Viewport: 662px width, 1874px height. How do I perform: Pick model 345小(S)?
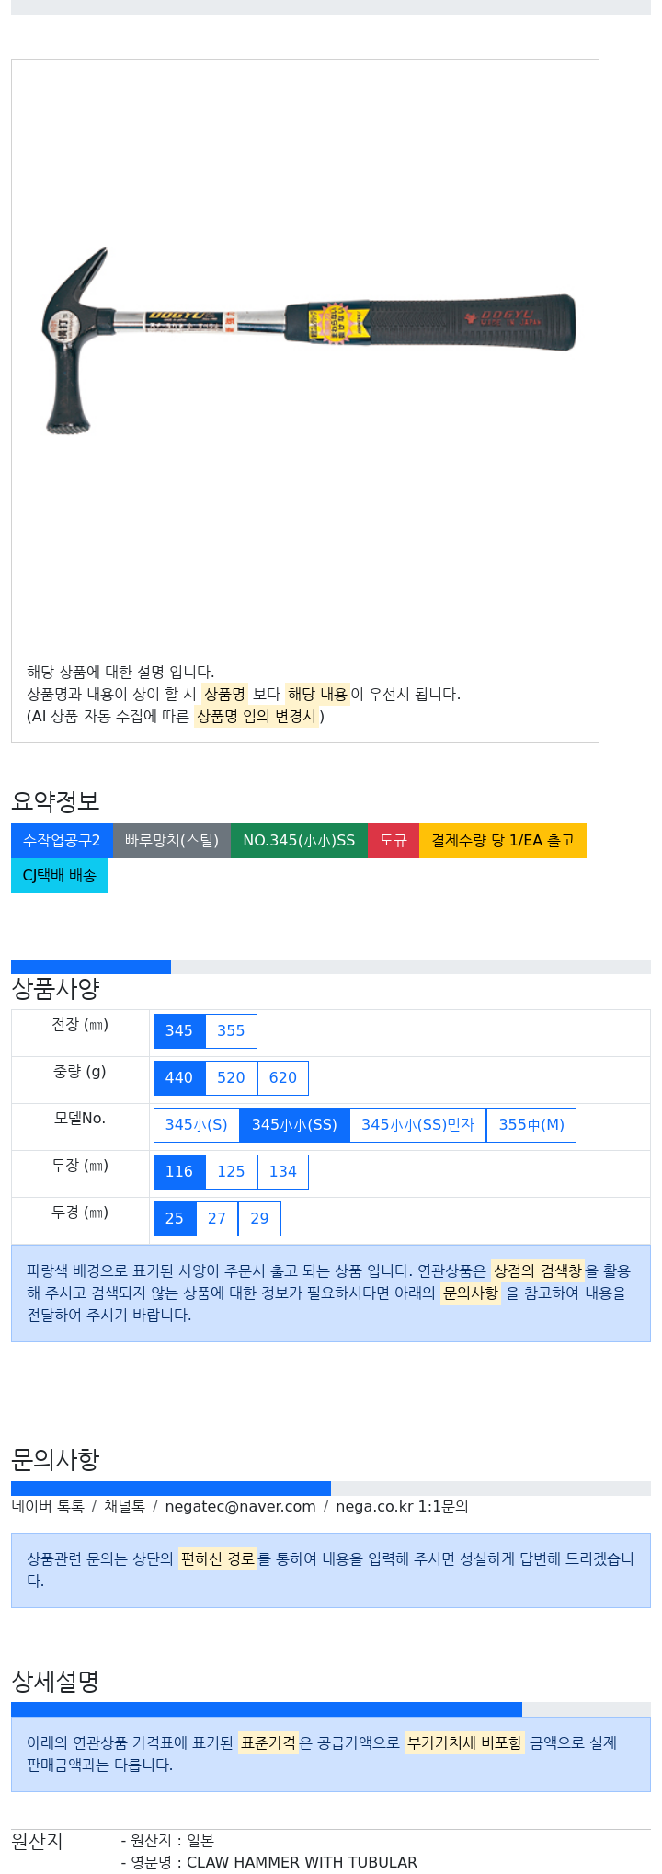pos(197,1125)
